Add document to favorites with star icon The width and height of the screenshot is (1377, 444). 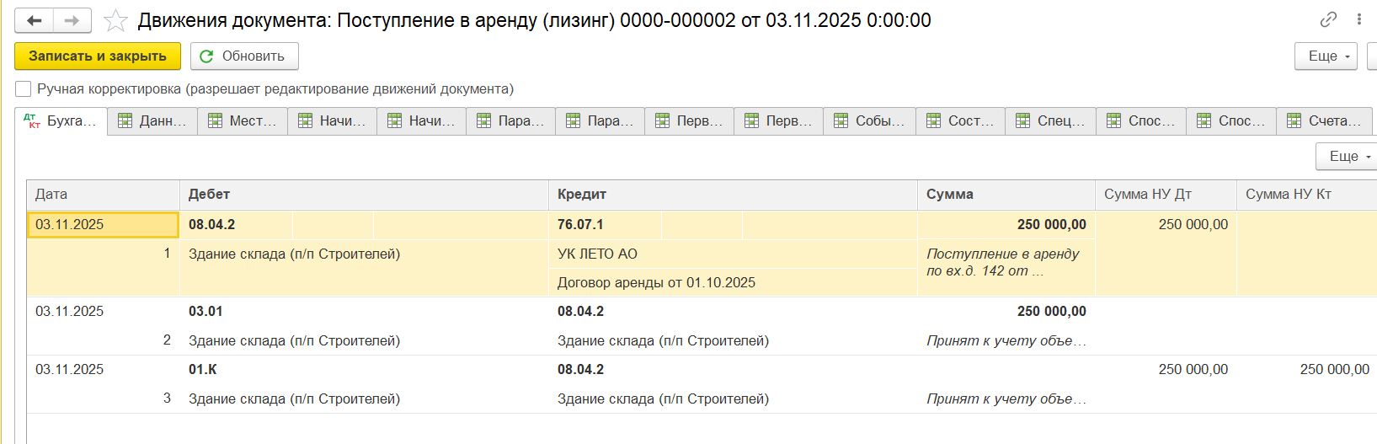(116, 20)
